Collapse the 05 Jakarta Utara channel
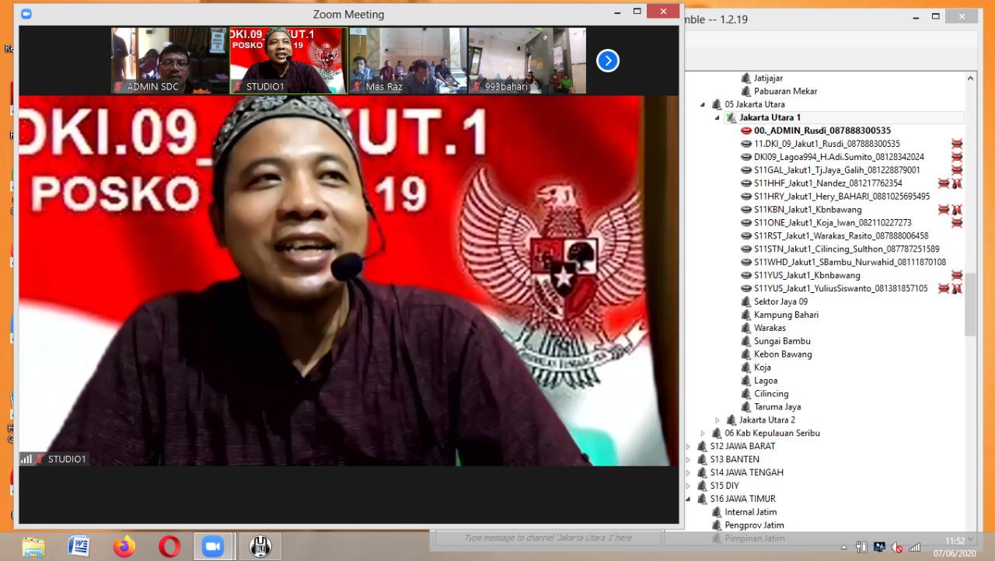The image size is (995, 561). coord(703,104)
